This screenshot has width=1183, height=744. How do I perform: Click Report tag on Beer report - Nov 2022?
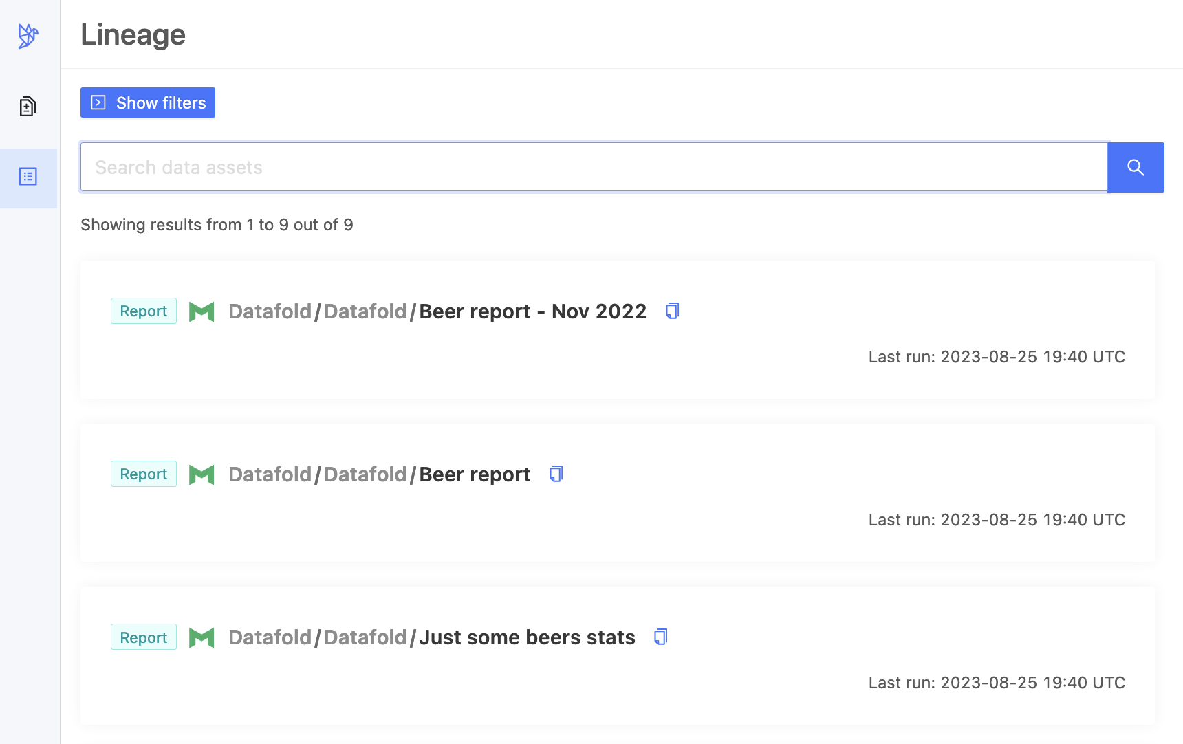pos(144,311)
